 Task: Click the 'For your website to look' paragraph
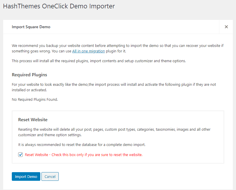[114, 87]
